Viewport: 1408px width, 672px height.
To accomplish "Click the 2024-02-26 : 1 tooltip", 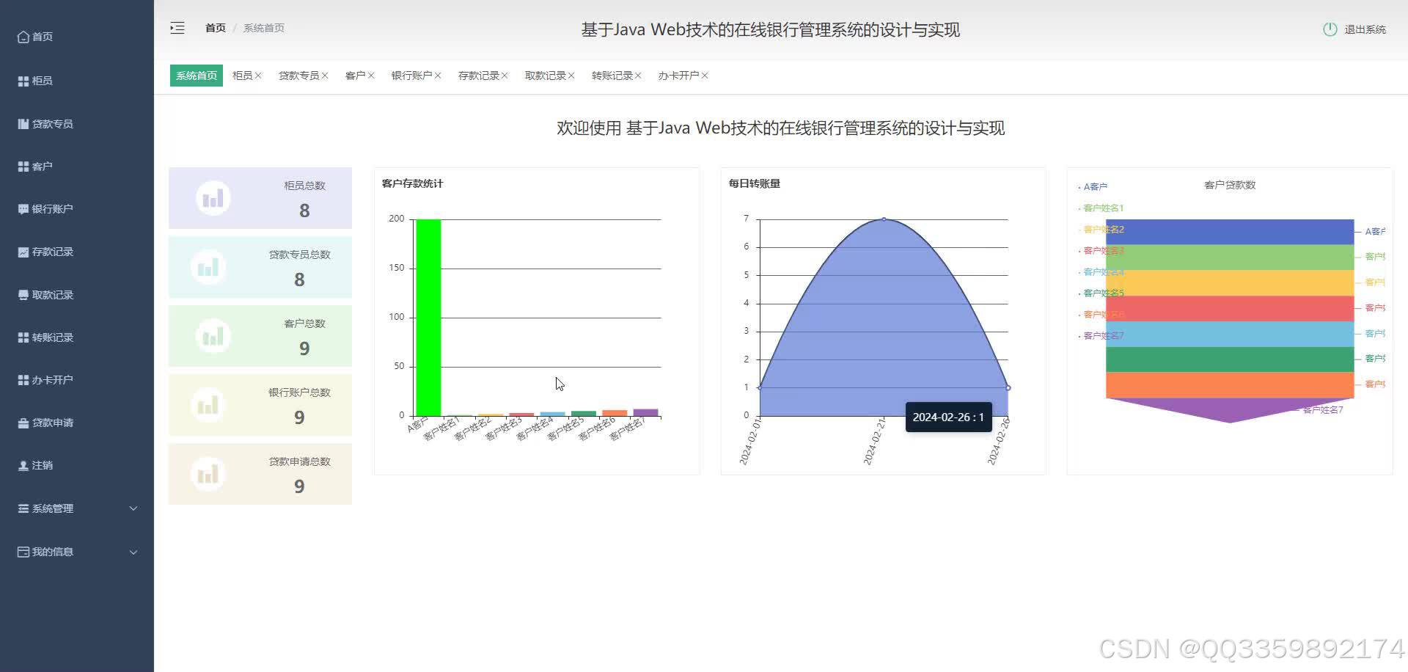I will point(948,417).
